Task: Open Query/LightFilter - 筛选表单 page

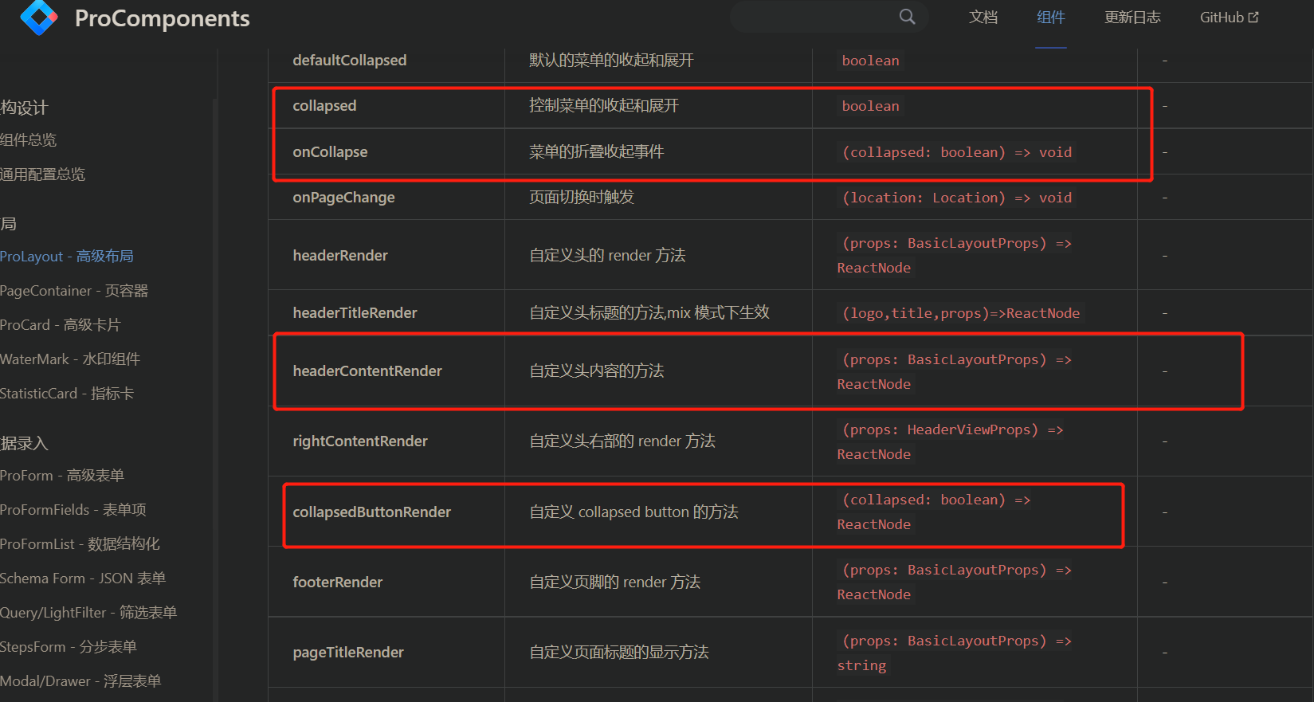Action: 88,612
